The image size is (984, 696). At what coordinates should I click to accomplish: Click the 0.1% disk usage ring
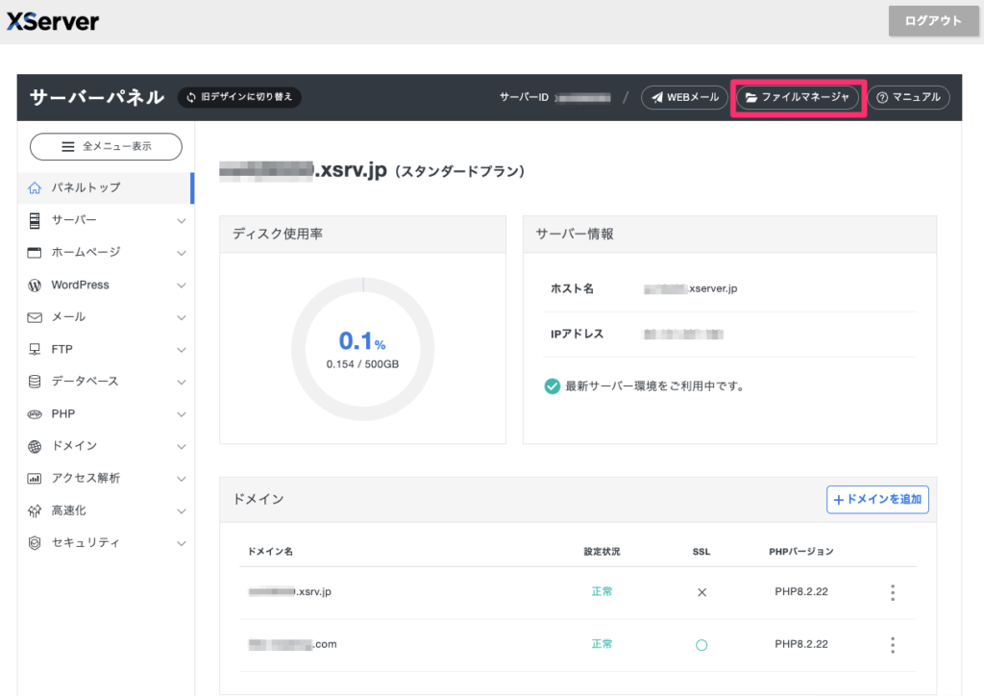(x=362, y=349)
